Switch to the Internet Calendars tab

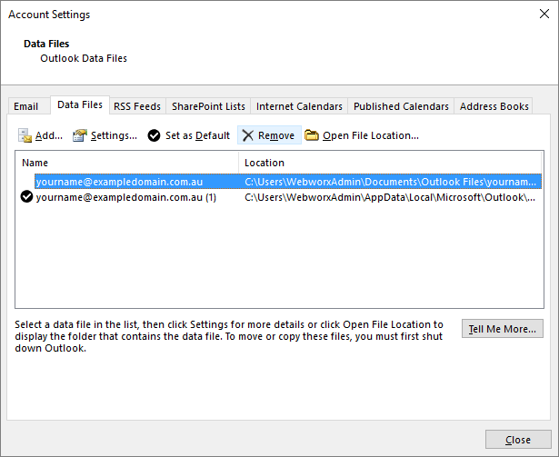click(299, 106)
